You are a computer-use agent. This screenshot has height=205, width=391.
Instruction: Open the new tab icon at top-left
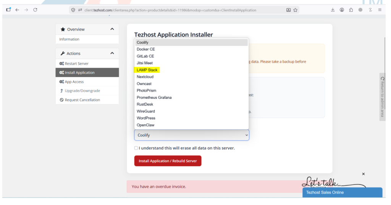8,10
